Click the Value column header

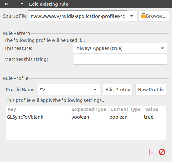155,109
